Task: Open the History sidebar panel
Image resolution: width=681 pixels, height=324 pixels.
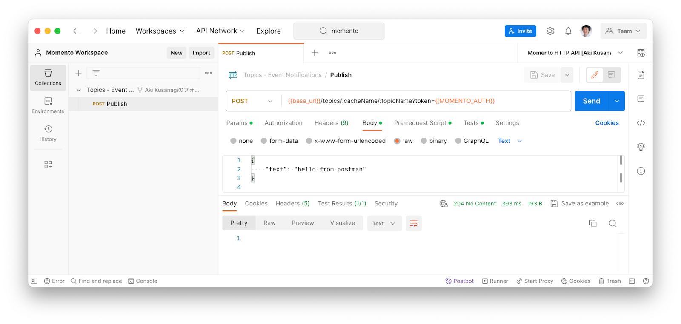Action: coord(48,134)
